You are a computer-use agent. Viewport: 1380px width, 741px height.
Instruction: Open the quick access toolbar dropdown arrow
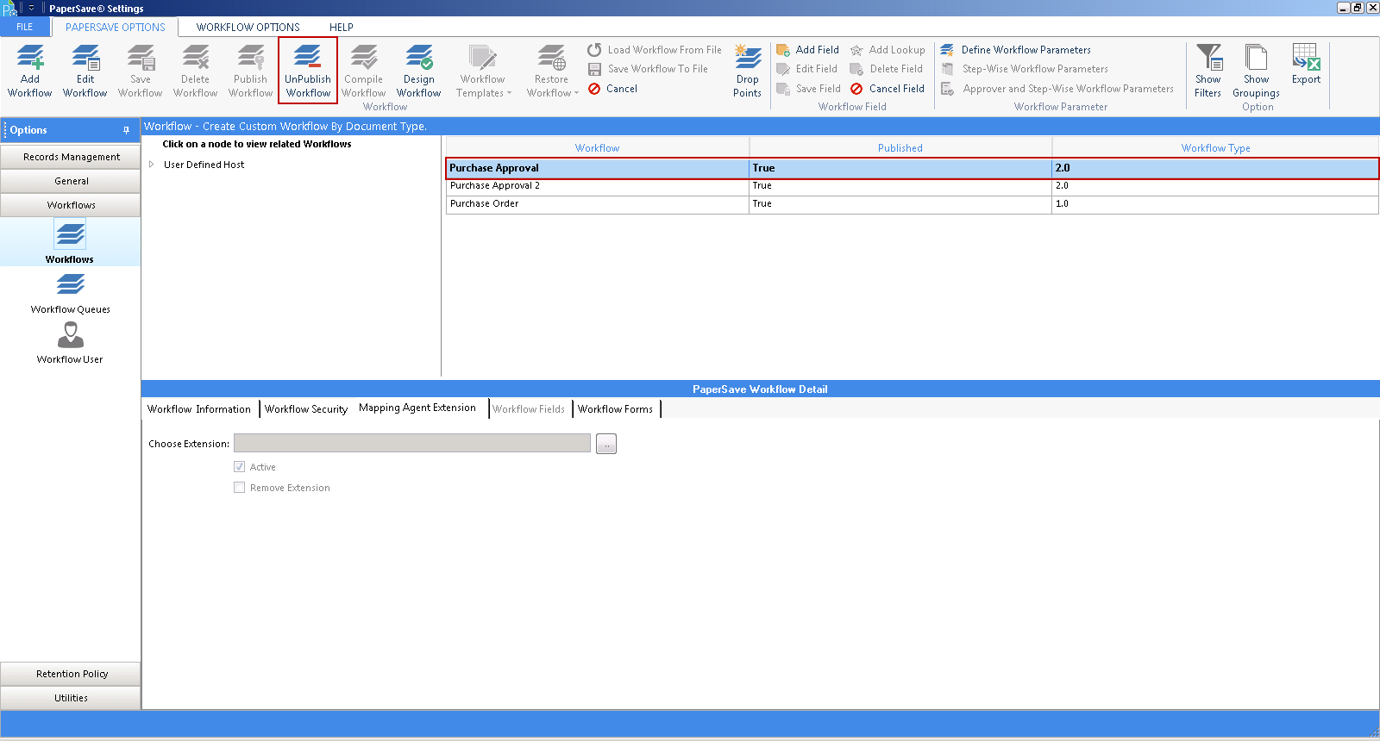tap(32, 8)
